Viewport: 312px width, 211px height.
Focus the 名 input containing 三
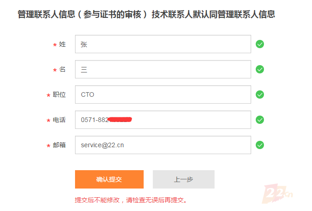[x=163, y=69]
